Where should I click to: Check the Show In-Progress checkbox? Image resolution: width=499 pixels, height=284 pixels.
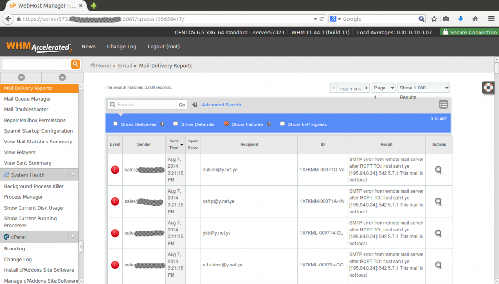pos(282,124)
